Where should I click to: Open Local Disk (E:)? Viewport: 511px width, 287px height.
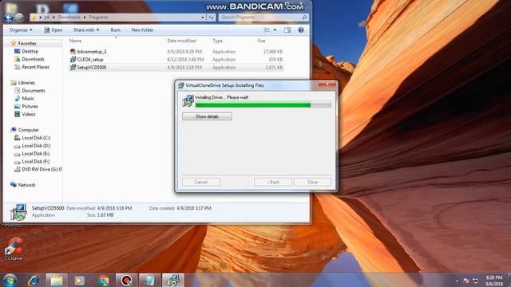coord(35,154)
